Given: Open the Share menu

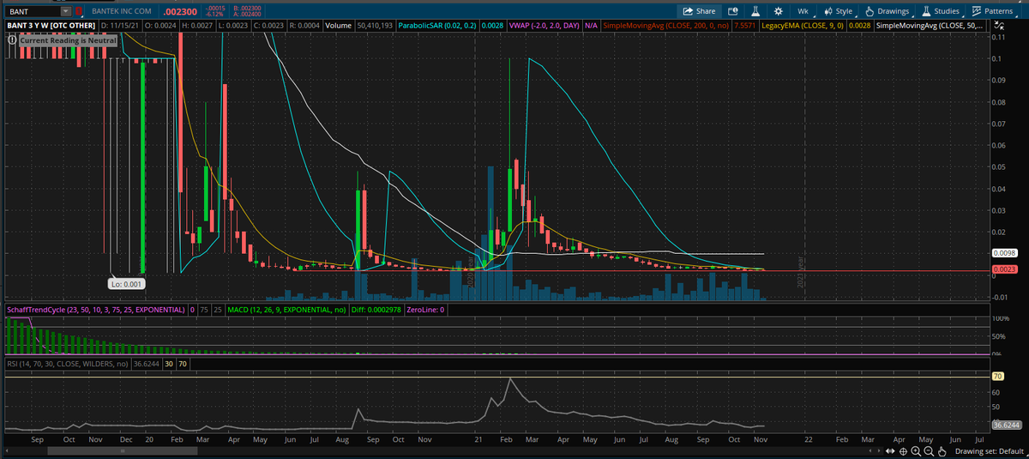Looking at the screenshot, I should (x=698, y=11).
